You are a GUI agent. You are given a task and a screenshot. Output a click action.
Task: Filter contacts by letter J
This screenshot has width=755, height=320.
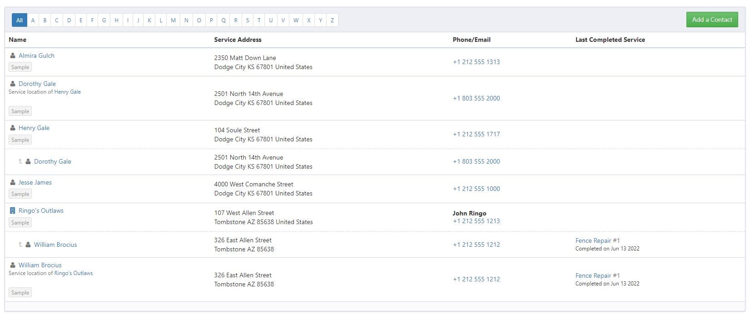[138, 20]
